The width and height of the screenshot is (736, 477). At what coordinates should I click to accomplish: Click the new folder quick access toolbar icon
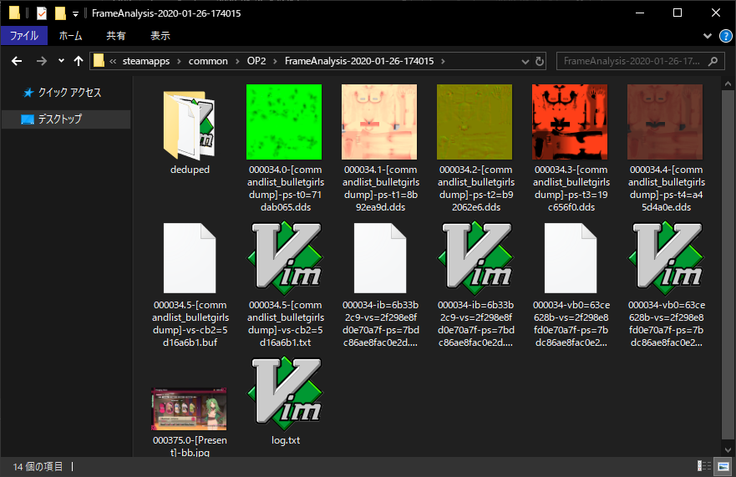click(x=60, y=13)
